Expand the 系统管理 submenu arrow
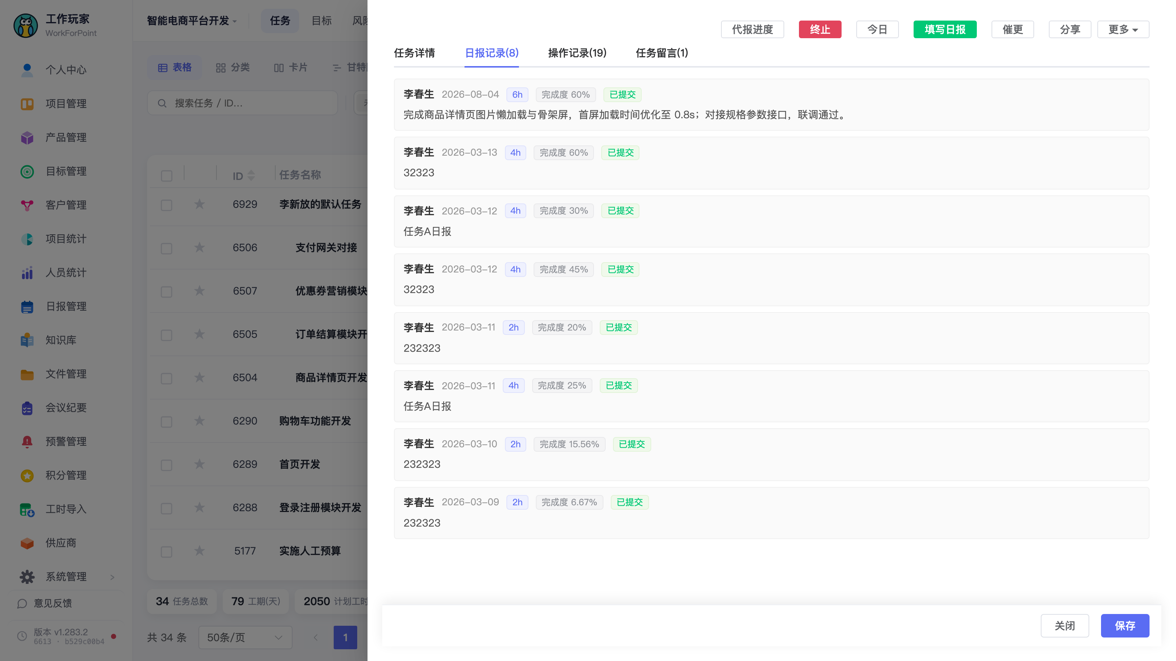Viewport: 1176px width, 661px height. (112, 577)
